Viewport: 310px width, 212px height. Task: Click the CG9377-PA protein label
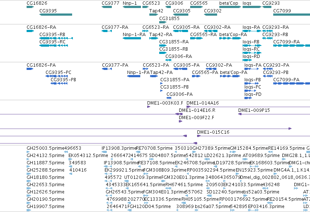(x=115, y=65)
